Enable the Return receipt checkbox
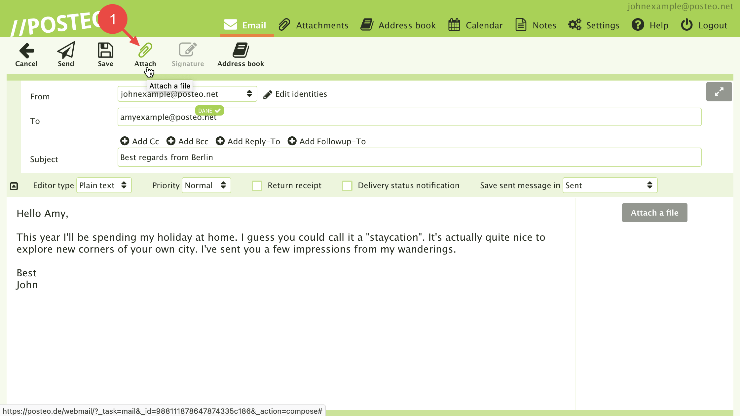The height and width of the screenshot is (416, 740). [x=257, y=186]
